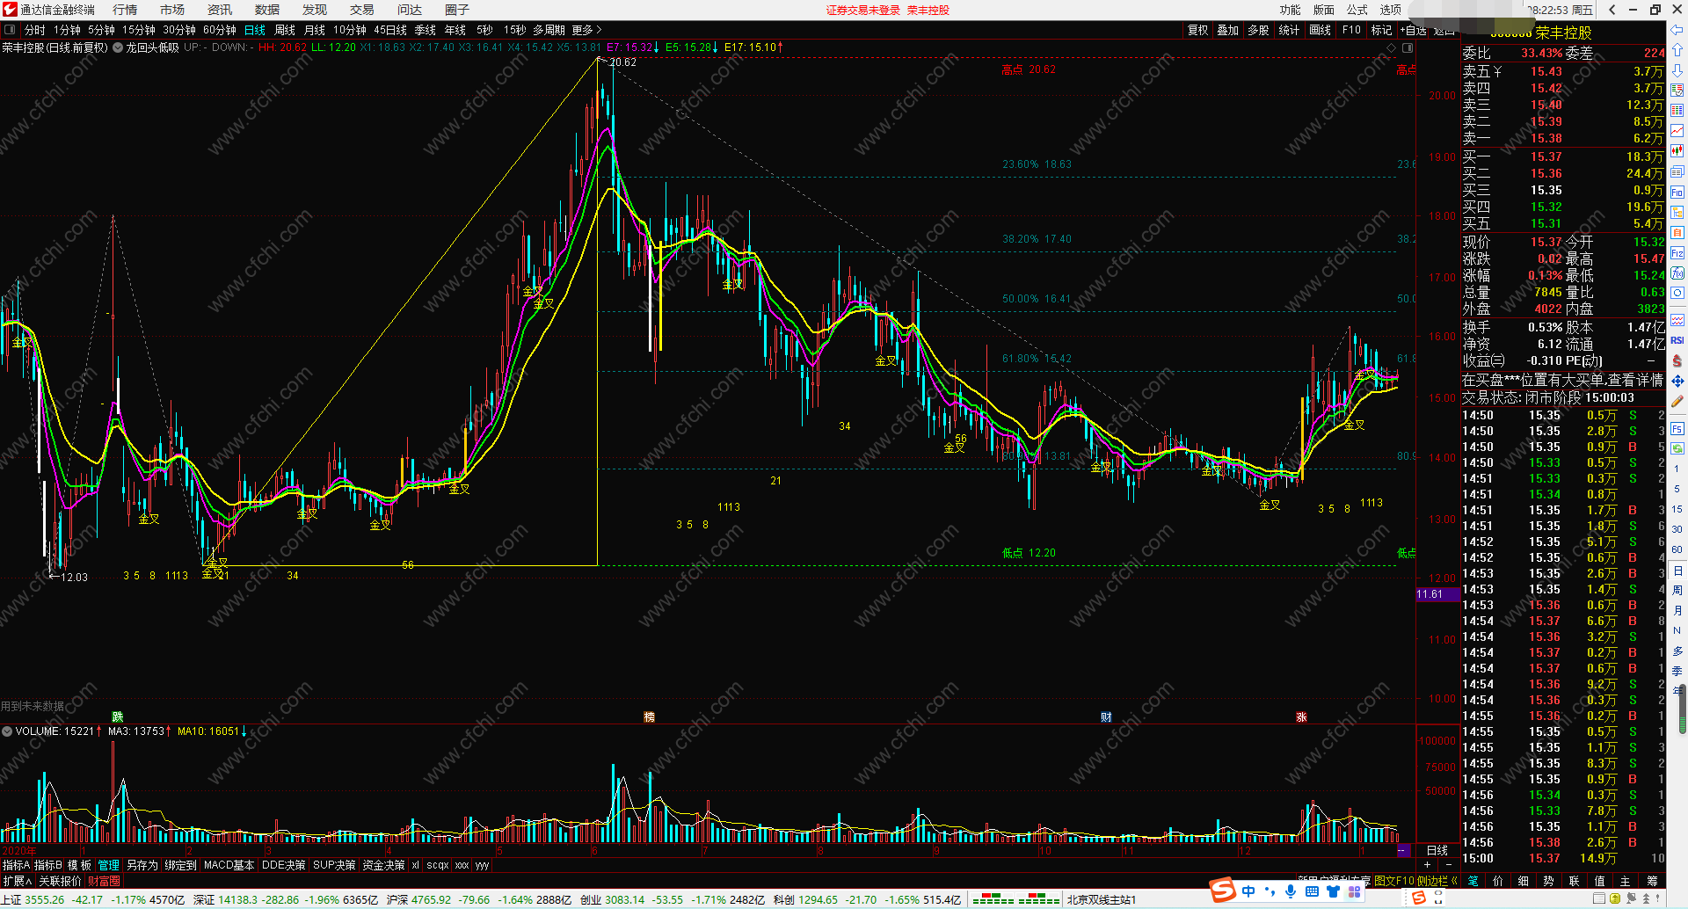This screenshot has width=1688, height=909.
Task: Collapse the 侧边栏 sidebar toggle
Action: [x=1437, y=881]
